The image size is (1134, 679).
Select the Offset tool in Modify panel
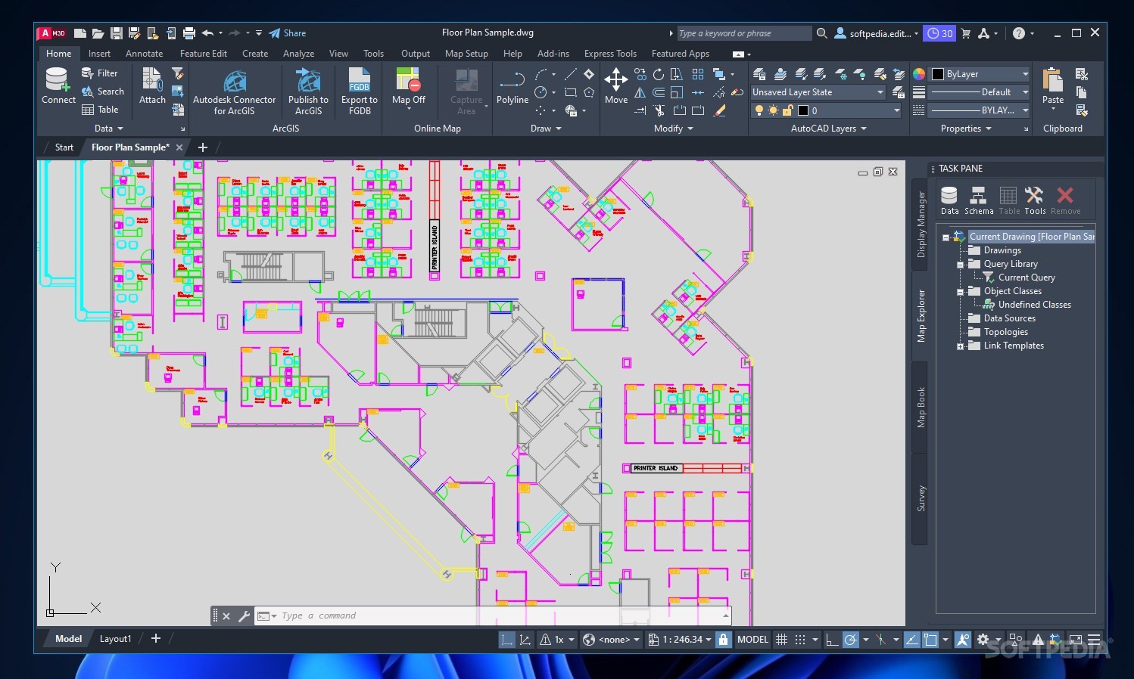[659, 92]
